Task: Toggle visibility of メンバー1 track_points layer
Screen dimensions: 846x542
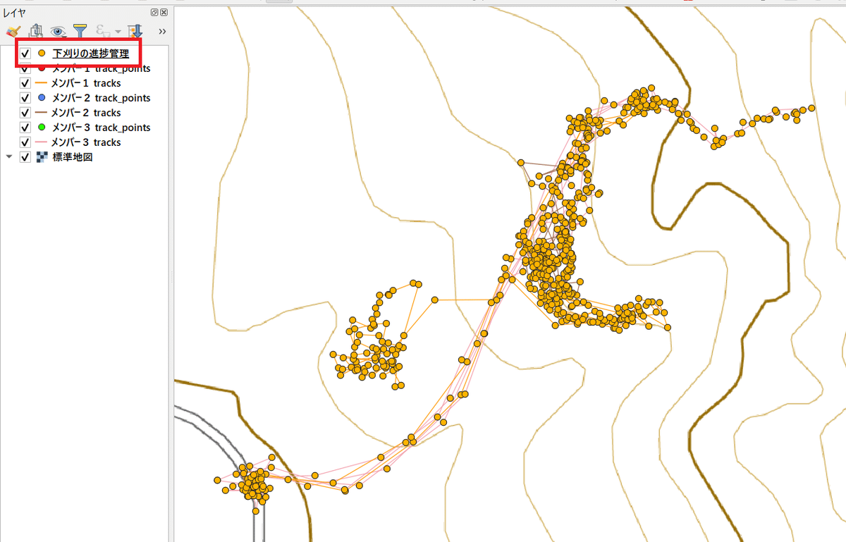Action: click(x=25, y=68)
